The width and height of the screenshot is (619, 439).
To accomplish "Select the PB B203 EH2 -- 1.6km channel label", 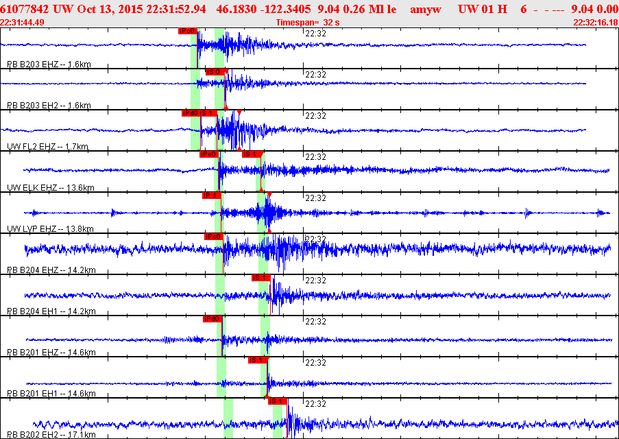I will (x=49, y=106).
